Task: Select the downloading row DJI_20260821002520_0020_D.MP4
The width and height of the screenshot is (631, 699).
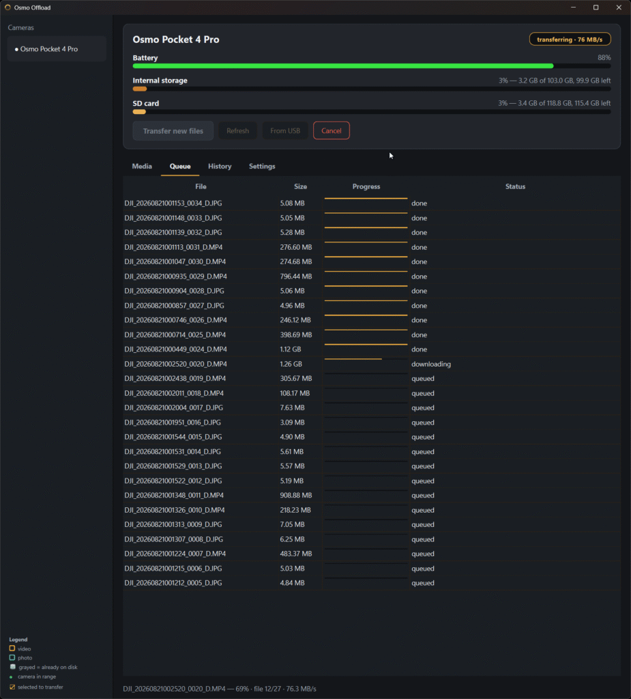Action: point(372,364)
